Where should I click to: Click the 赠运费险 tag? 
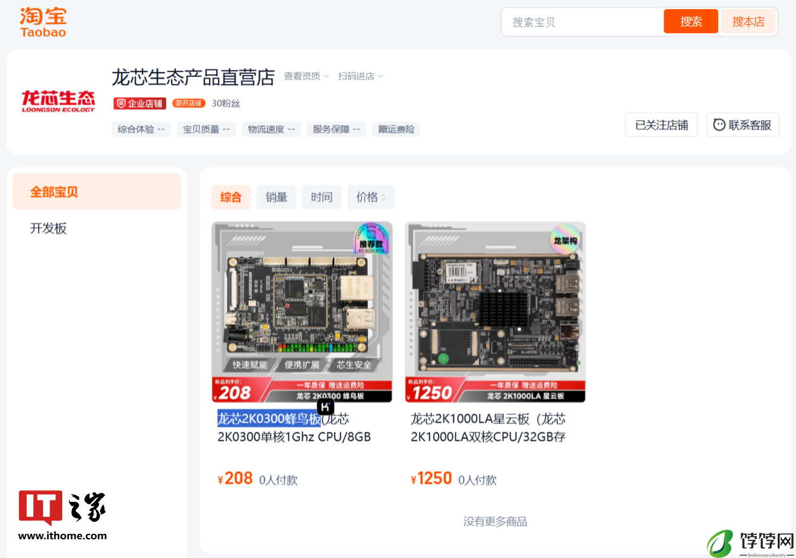(396, 129)
